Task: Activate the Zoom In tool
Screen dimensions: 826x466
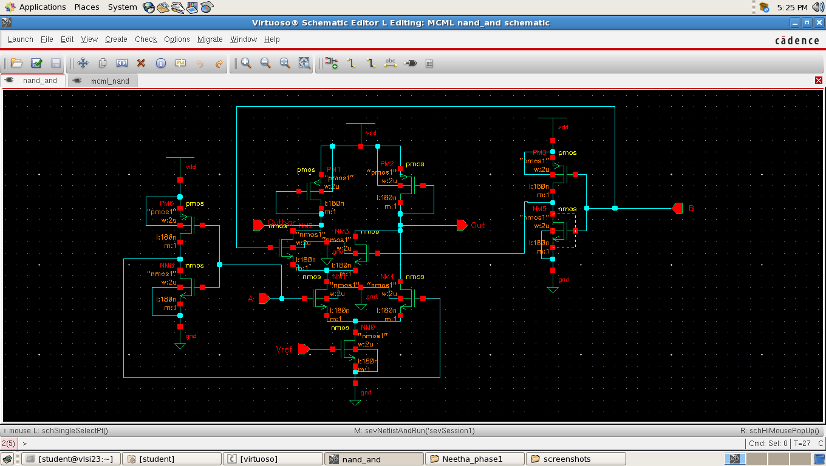Action: coord(246,62)
